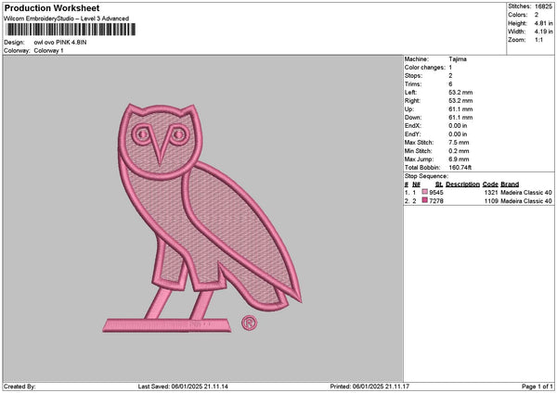Click the design name 'owl ovo PINK 4.8IN'
Viewport: 557px width, 393px height.
[x=60, y=43]
